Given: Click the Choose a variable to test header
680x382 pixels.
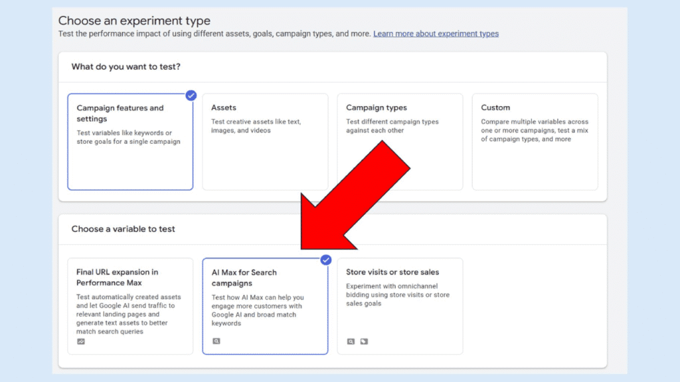Looking at the screenshot, I should coord(122,229).
